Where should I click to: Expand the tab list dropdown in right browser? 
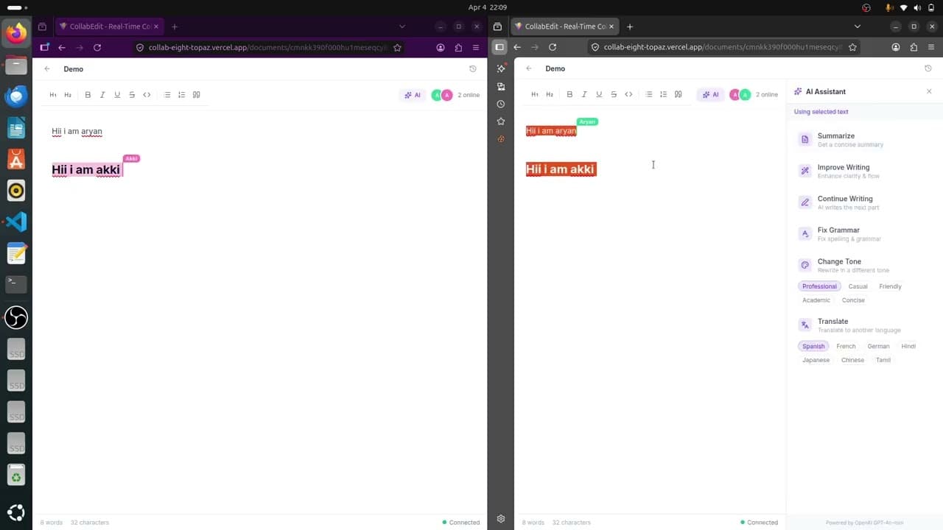857,26
